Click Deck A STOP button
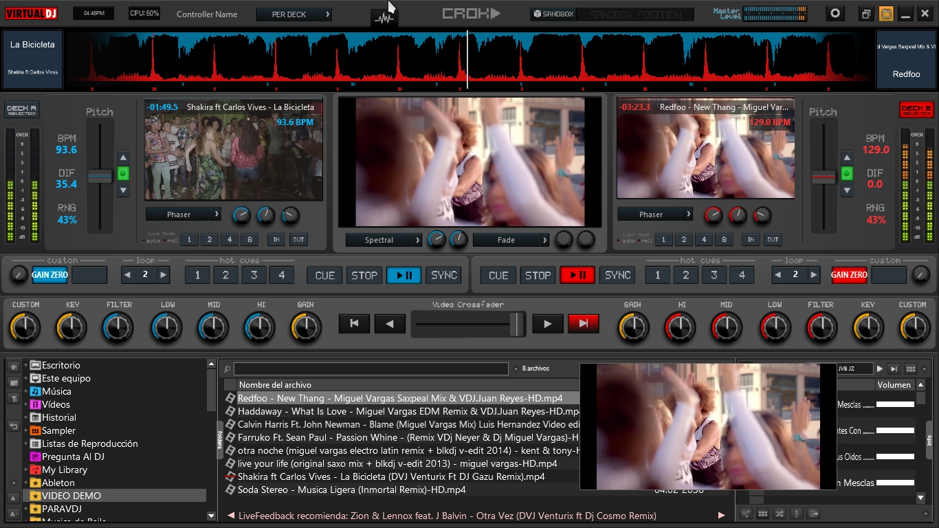This screenshot has height=528, width=939. pyautogui.click(x=364, y=275)
